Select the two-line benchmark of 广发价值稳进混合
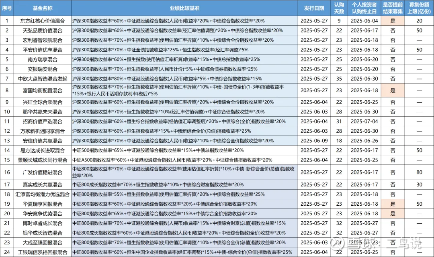 183,172
